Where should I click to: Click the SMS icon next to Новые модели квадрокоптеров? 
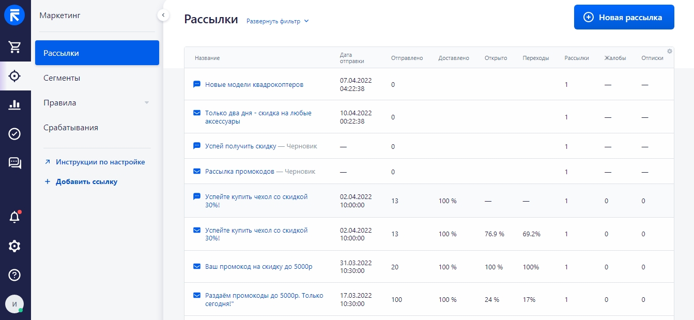tap(196, 83)
